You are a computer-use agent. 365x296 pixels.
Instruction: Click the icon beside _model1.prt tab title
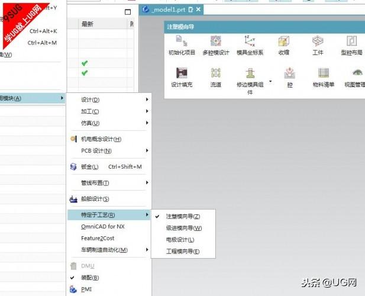(190, 9)
